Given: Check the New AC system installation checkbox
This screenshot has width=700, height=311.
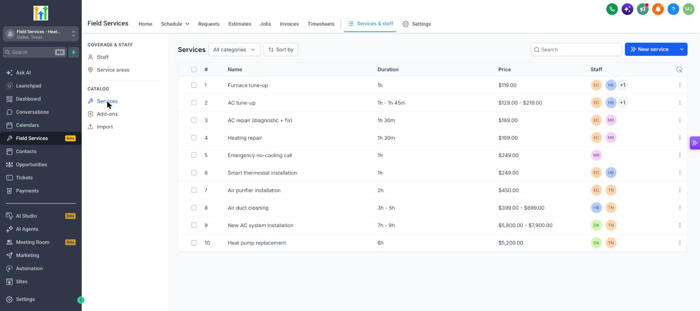Looking at the screenshot, I should coord(194,225).
